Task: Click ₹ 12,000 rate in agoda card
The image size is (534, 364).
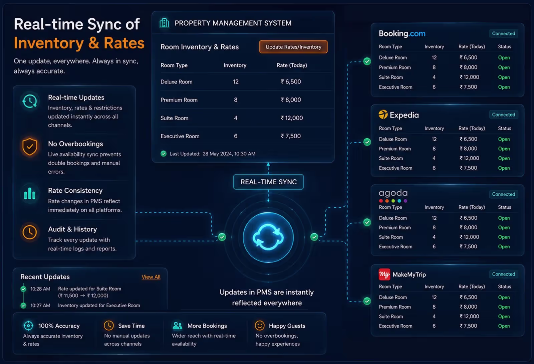Action: click(x=469, y=237)
